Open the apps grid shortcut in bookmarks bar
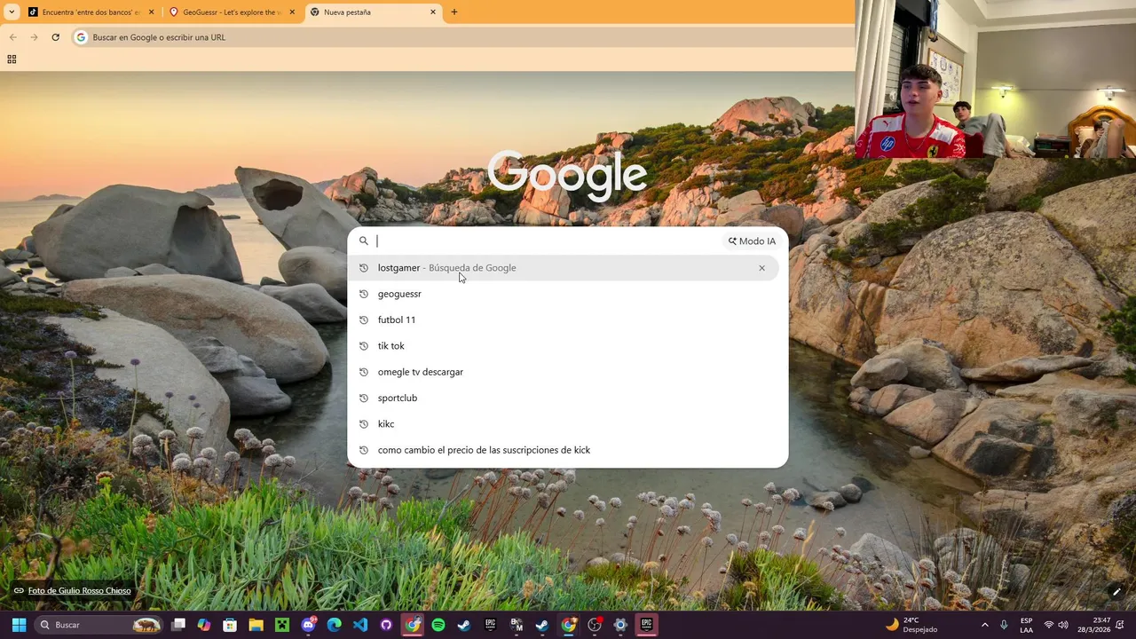This screenshot has height=639, width=1136. (x=12, y=59)
